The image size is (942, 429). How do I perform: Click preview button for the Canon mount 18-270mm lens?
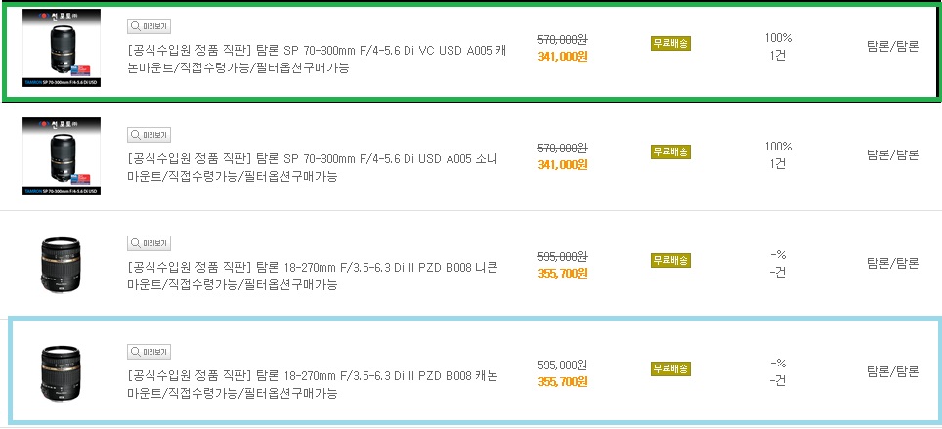point(150,352)
